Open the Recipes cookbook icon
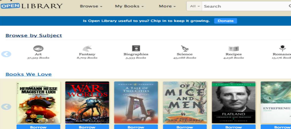The width and height of the screenshot is (291, 129). pyautogui.click(x=233, y=48)
